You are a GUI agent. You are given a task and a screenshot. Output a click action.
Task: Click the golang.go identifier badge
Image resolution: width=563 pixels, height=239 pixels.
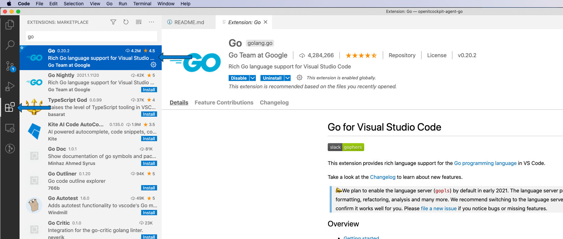coord(260,43)
